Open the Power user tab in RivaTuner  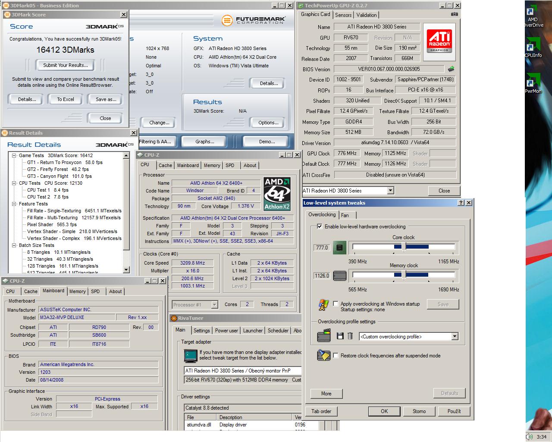[x=226, y=331]
